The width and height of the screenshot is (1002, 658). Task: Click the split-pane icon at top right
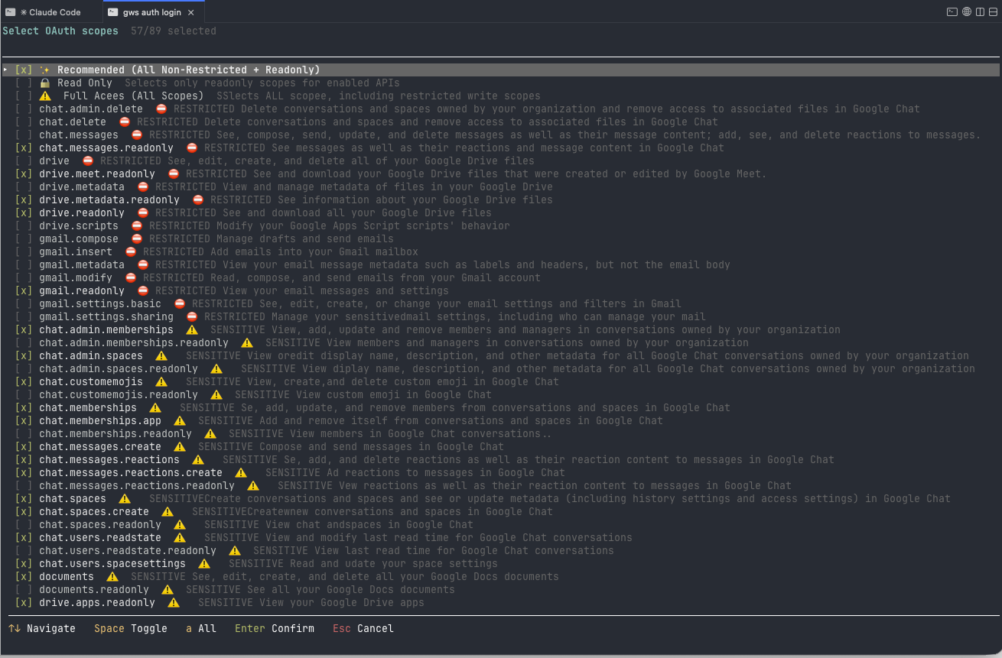[981, 11]
